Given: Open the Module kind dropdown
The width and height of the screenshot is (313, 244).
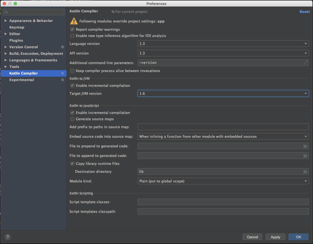Looking at the screenshot, I should pos(223,181).
